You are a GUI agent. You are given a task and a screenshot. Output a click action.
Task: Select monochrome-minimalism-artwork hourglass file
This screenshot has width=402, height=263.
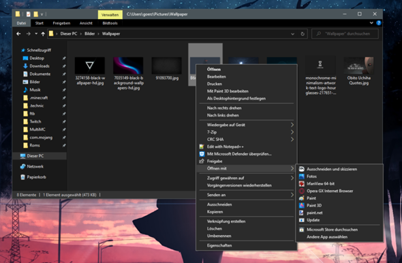[320, 76]
